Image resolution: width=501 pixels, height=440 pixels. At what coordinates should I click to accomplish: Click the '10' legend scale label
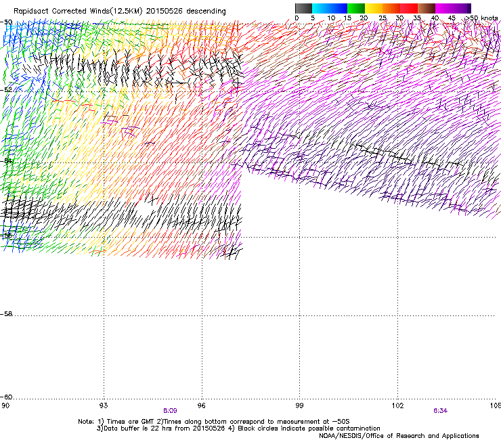point(331,18)
